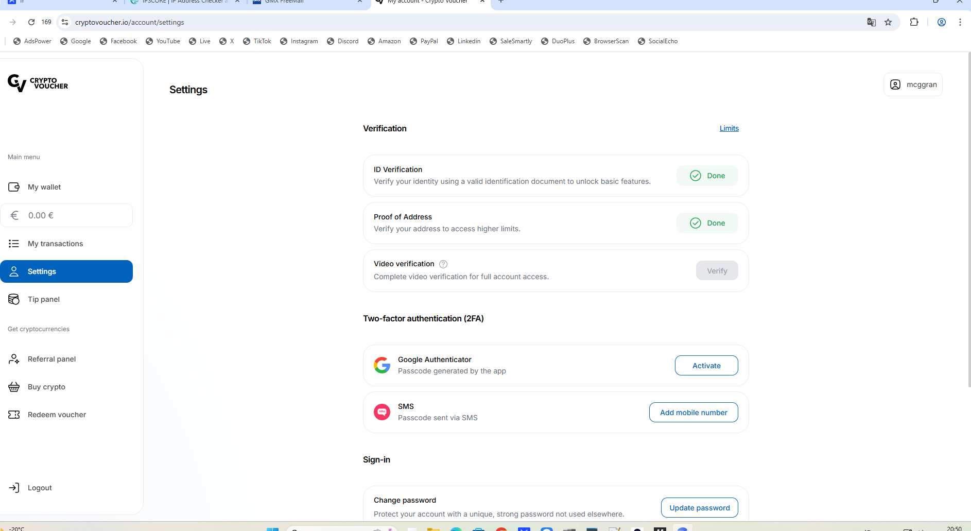Click the Video verification help icon
This screenshot has height=531, width=971.
coord(443,264)
